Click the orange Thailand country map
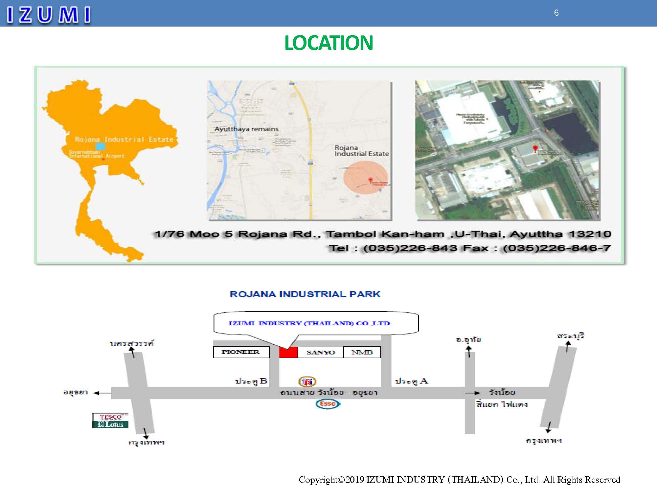Image resolution: width=657 pixels, height=492 pixels. 110,171
